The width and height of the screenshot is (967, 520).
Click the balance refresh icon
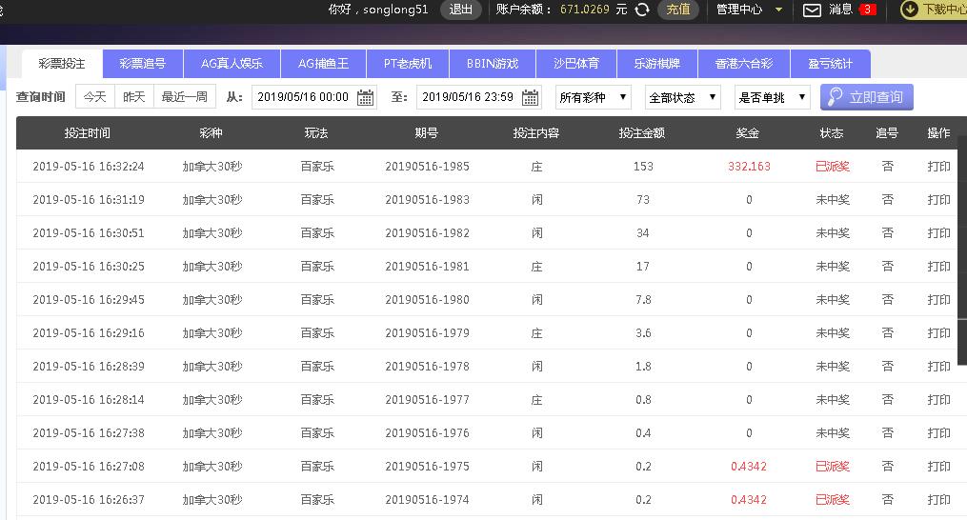pos(642,10)
